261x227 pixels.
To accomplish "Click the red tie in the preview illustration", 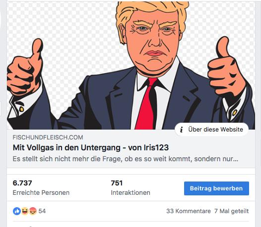I will click(146, 104).
